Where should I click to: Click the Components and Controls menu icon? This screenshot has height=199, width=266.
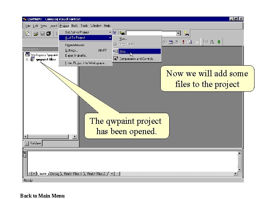pyautogui.click(x=116, y=59)
